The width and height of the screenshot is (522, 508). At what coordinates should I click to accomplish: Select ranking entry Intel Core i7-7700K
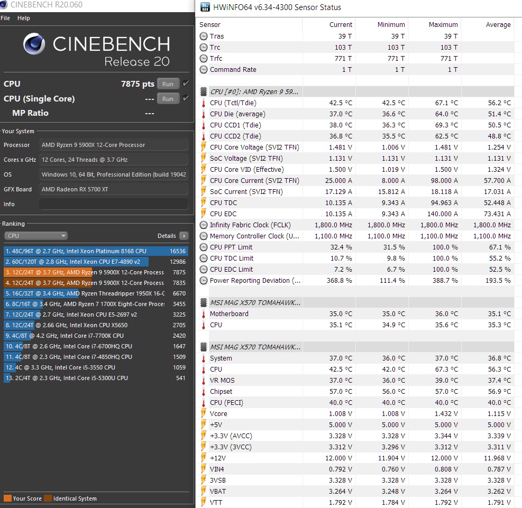(96, 336)
